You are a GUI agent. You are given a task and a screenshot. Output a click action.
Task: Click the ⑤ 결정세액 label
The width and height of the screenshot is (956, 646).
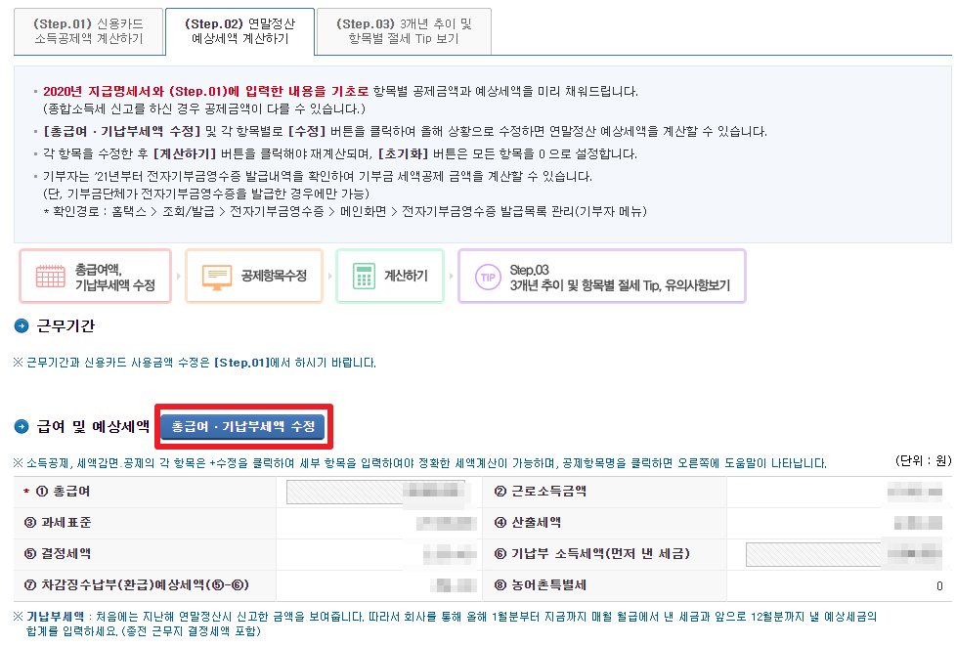click(x=58, y=553)
